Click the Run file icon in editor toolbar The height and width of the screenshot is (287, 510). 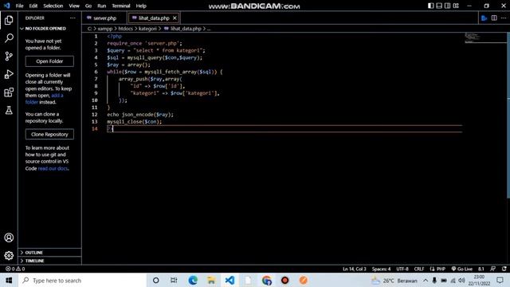click(x=484, y=18)
